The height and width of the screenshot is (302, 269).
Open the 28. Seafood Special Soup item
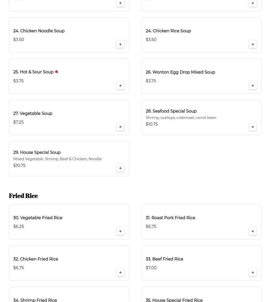171,111
